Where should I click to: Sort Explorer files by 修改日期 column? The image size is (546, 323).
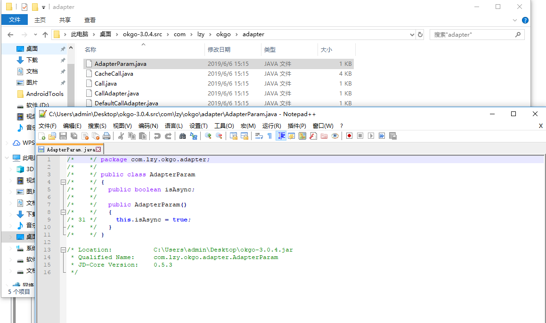(x=219, y=50)
